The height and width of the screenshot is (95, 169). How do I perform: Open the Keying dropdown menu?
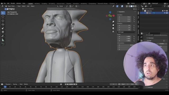[x=16, y=84]
